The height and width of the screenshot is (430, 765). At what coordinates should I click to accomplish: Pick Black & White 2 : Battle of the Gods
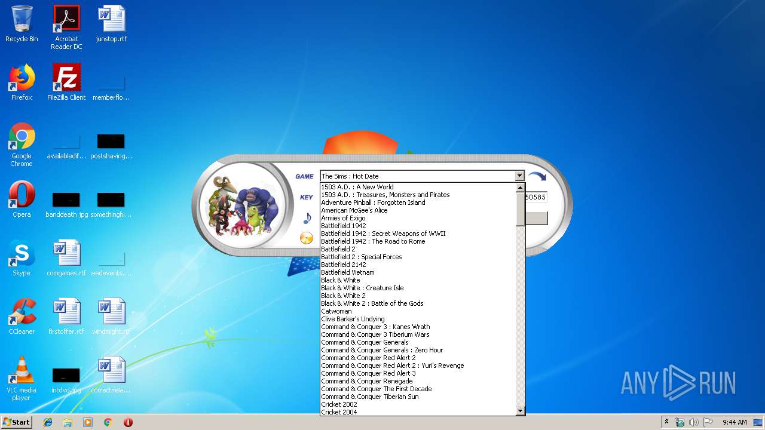418,303
